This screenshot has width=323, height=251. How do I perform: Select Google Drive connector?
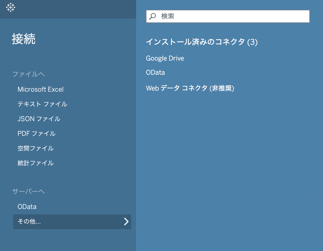pyautogui.click(x=165, y=58)
